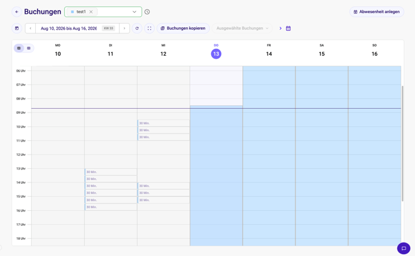Open Wednesday 10:00 30 Min. slot
This screenshot has height=256, width=415.
click(x=164, y=130)
